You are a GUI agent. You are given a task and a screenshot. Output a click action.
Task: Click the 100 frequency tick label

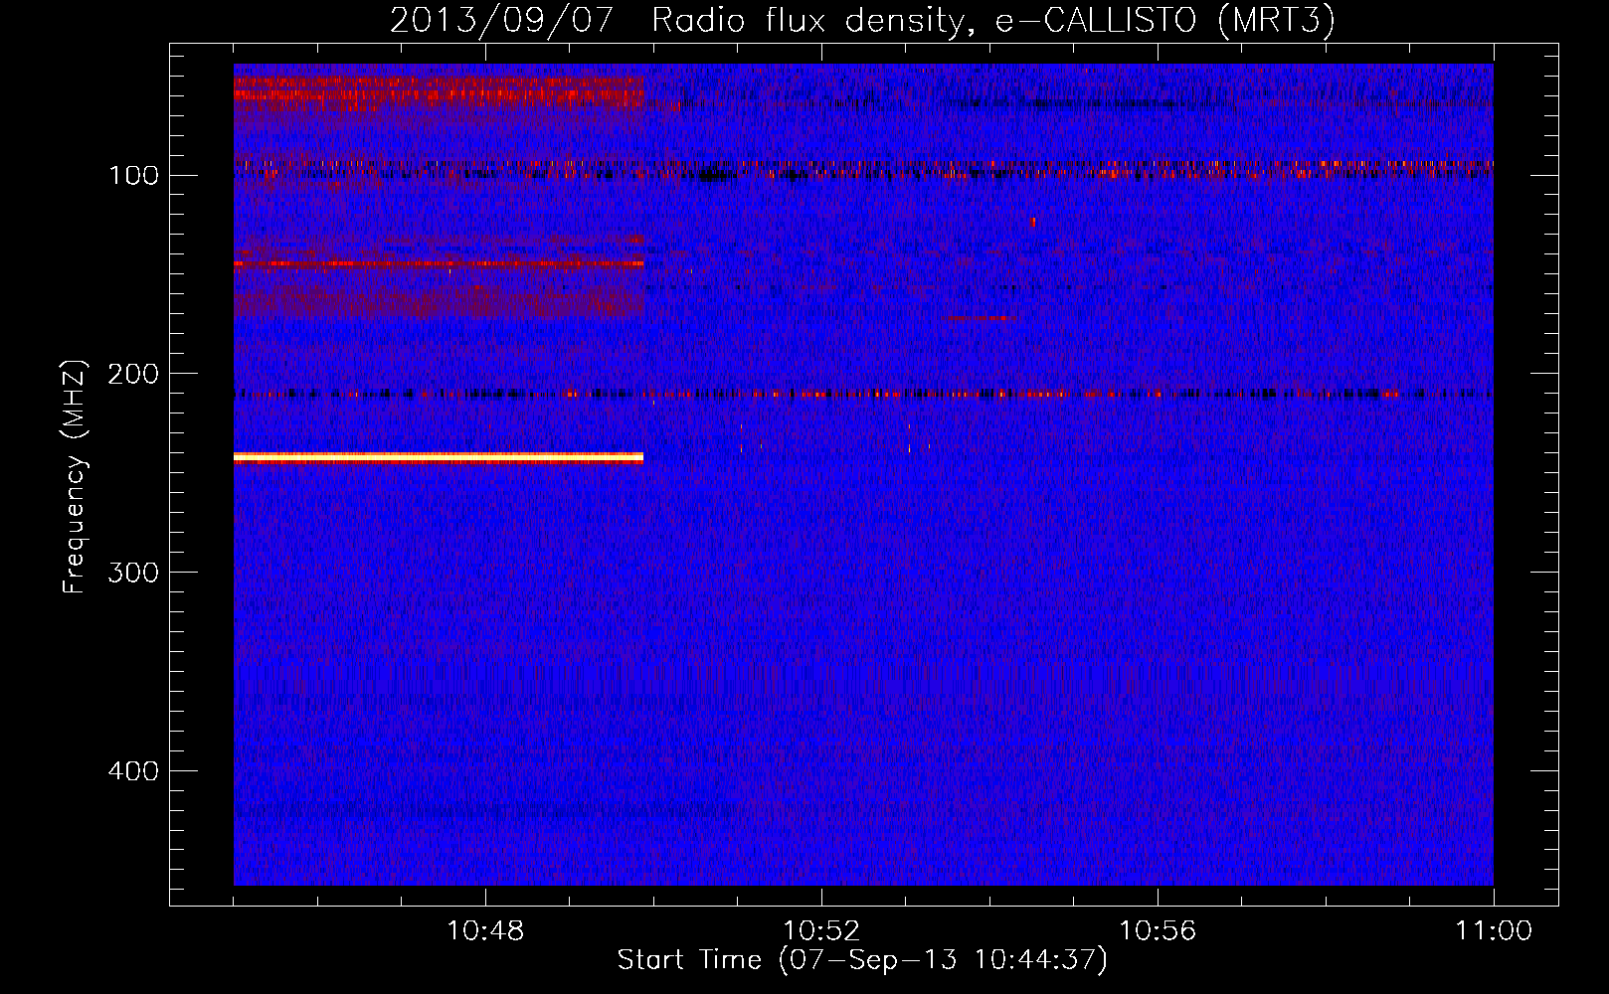click(133, 176)
